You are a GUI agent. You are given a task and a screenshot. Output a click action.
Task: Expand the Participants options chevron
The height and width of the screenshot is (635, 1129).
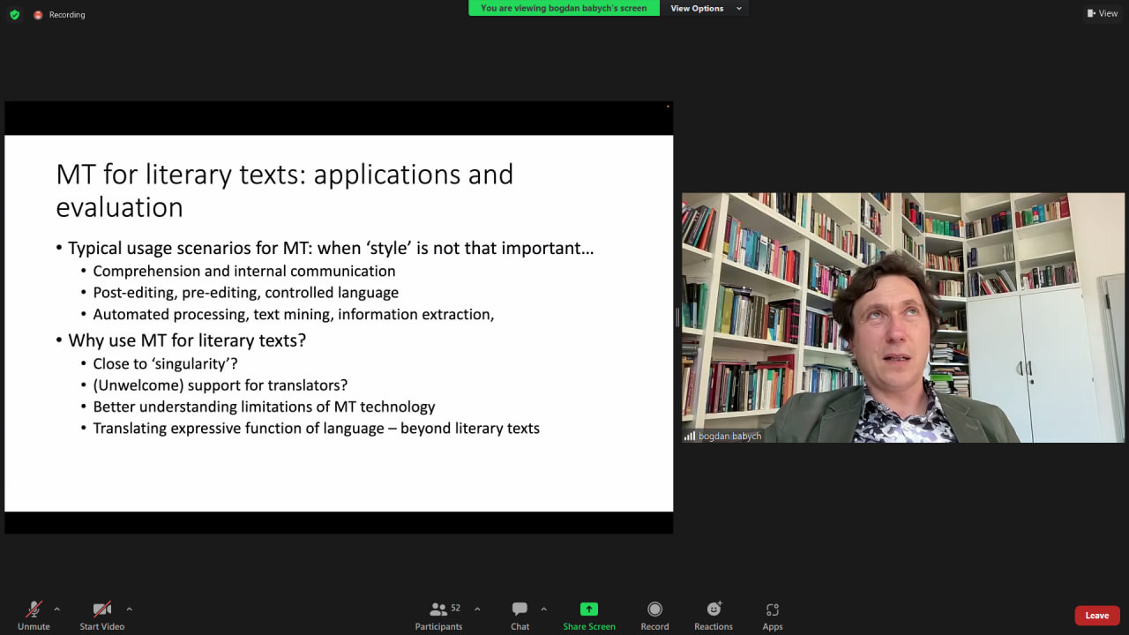[477, 609]
